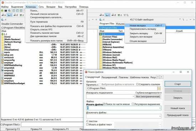This screenshot has height=131, width=196.
Task: Click Закрыть button in search dialog
Action: coord(177,98)
